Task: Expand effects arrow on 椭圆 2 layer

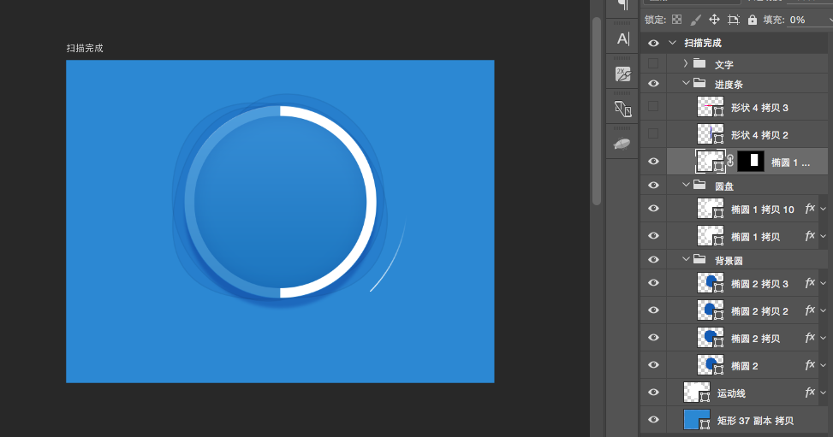Action: (824, 365)
